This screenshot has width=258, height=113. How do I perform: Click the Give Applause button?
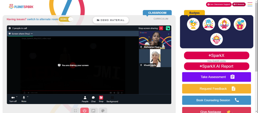point(216,110)
